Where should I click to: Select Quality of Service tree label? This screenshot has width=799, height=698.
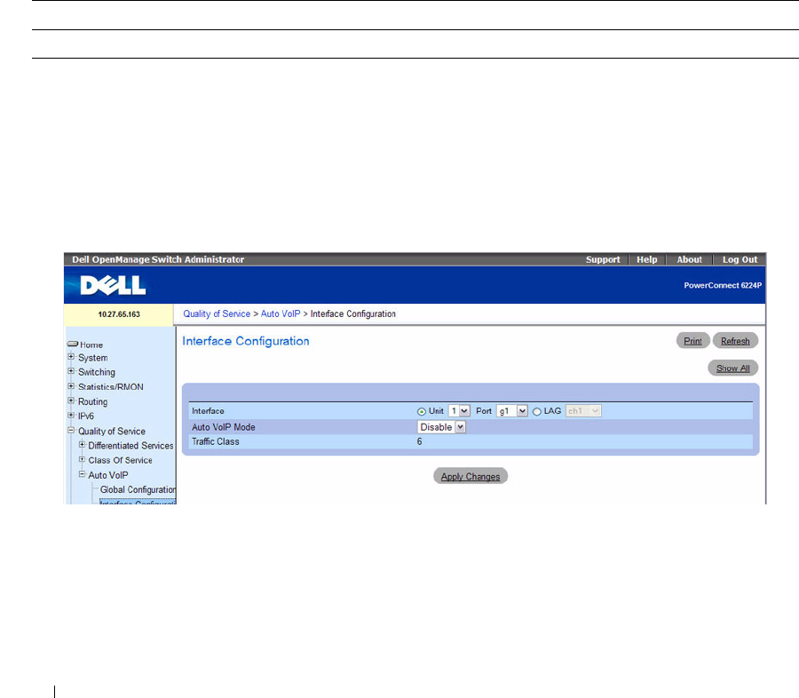click(112, 432)
